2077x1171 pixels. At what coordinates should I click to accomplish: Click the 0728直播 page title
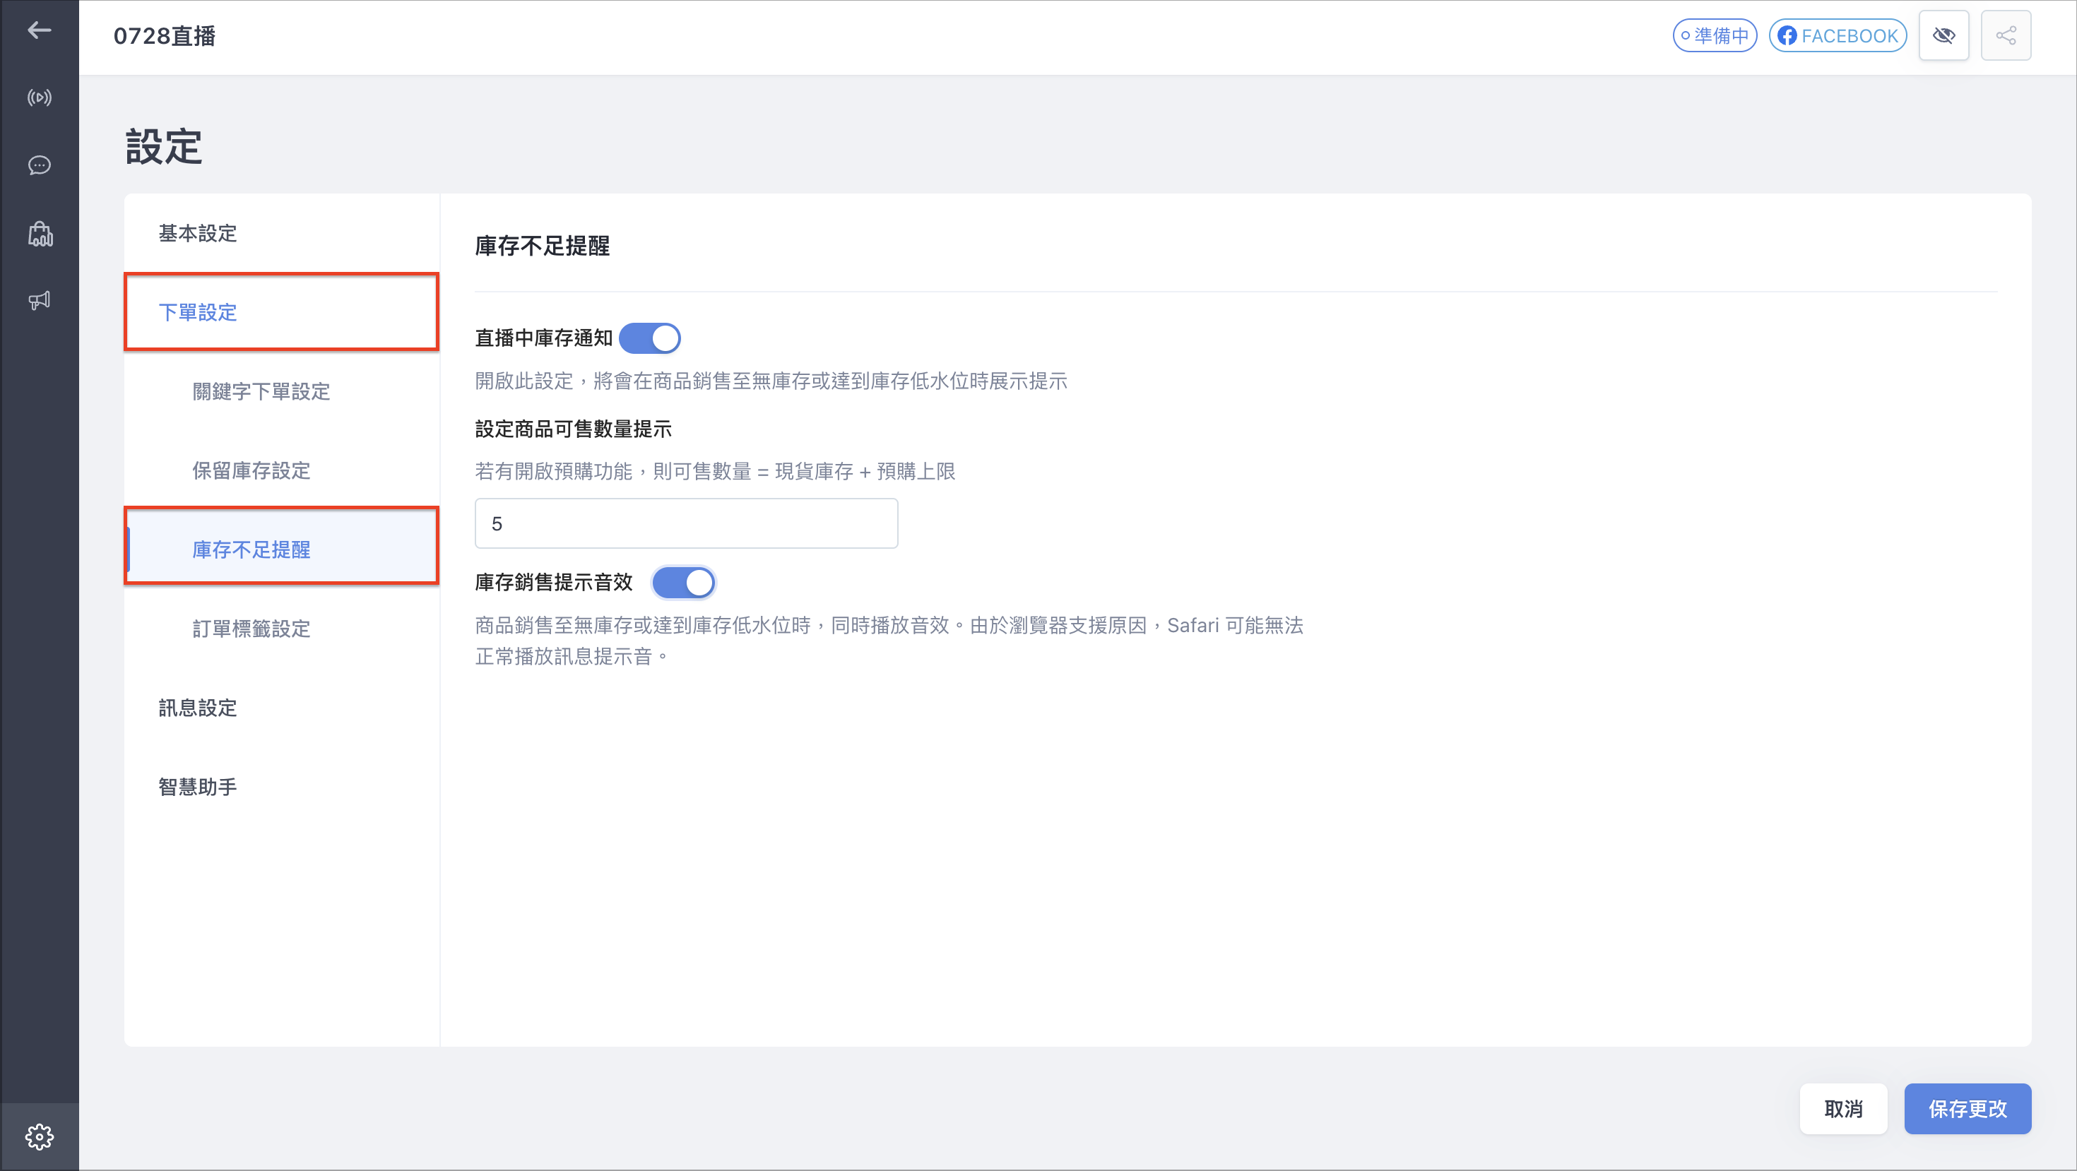tap(165, 36)
